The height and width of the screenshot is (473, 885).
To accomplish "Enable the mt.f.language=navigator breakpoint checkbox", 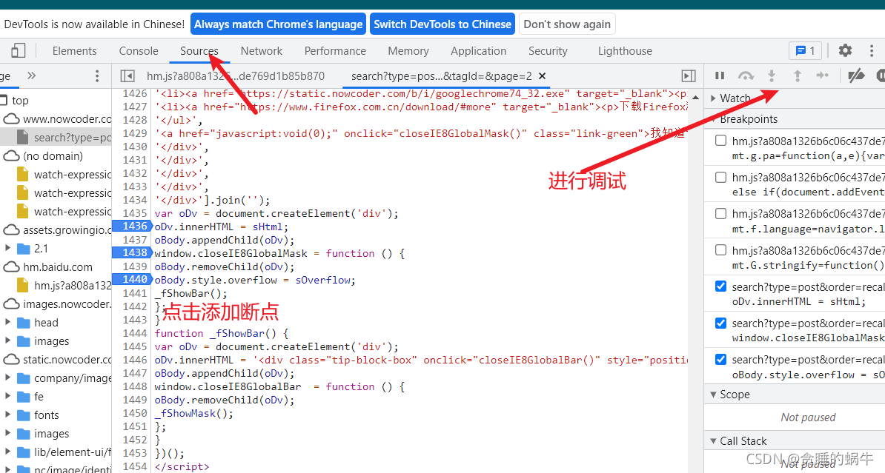I will [720, 214].
